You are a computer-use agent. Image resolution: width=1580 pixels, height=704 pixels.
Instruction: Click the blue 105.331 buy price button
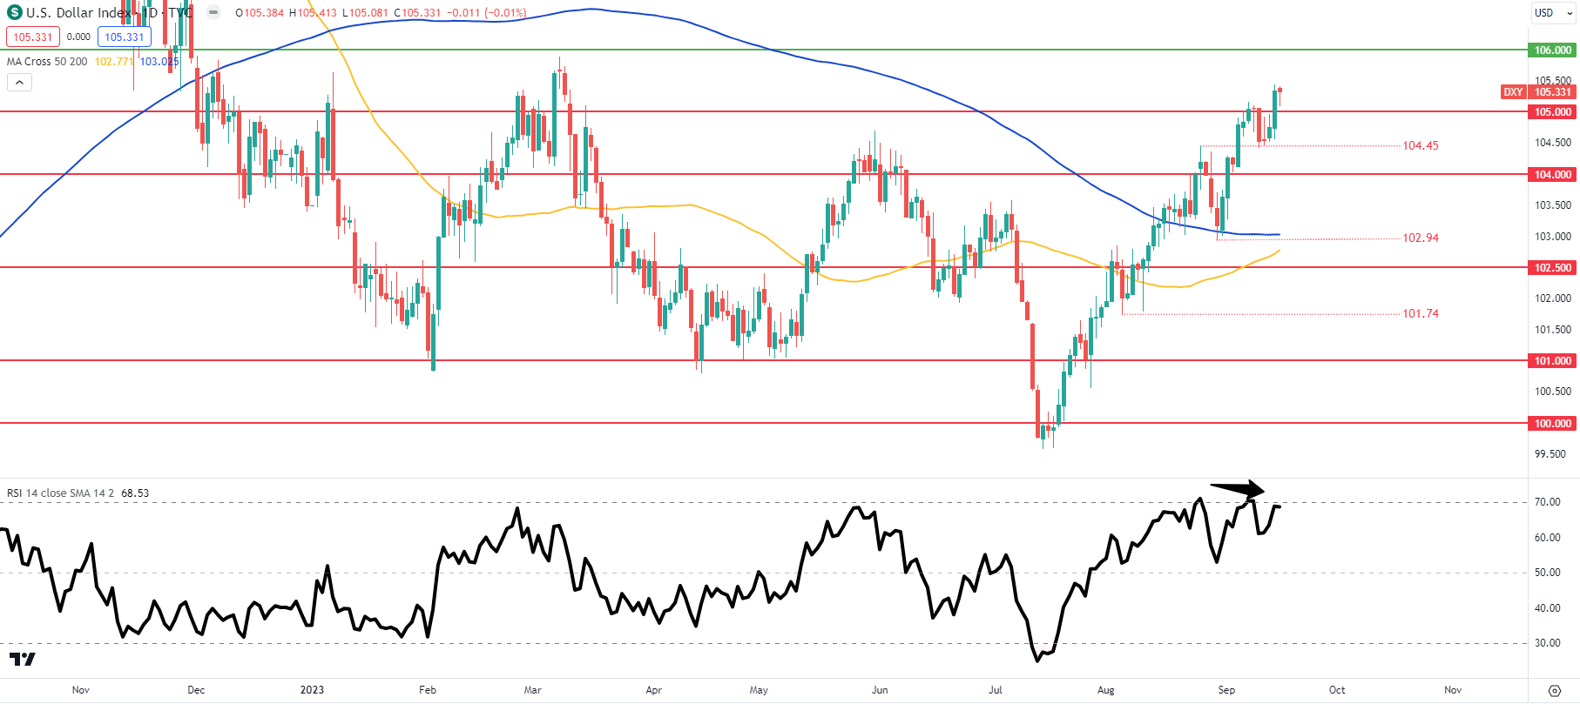pyautogui.click(x=125, y=37)
